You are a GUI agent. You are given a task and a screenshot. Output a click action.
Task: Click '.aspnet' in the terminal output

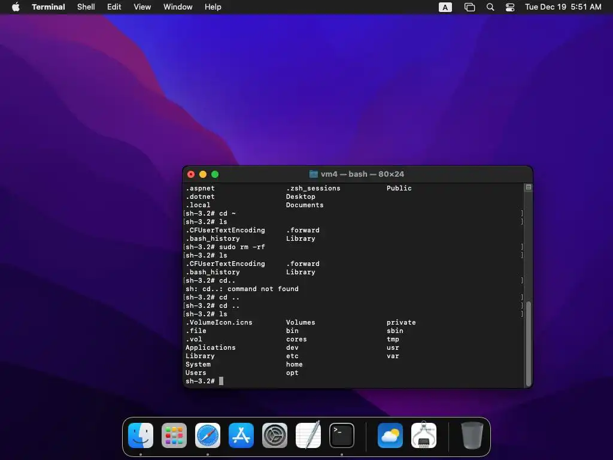200,188
